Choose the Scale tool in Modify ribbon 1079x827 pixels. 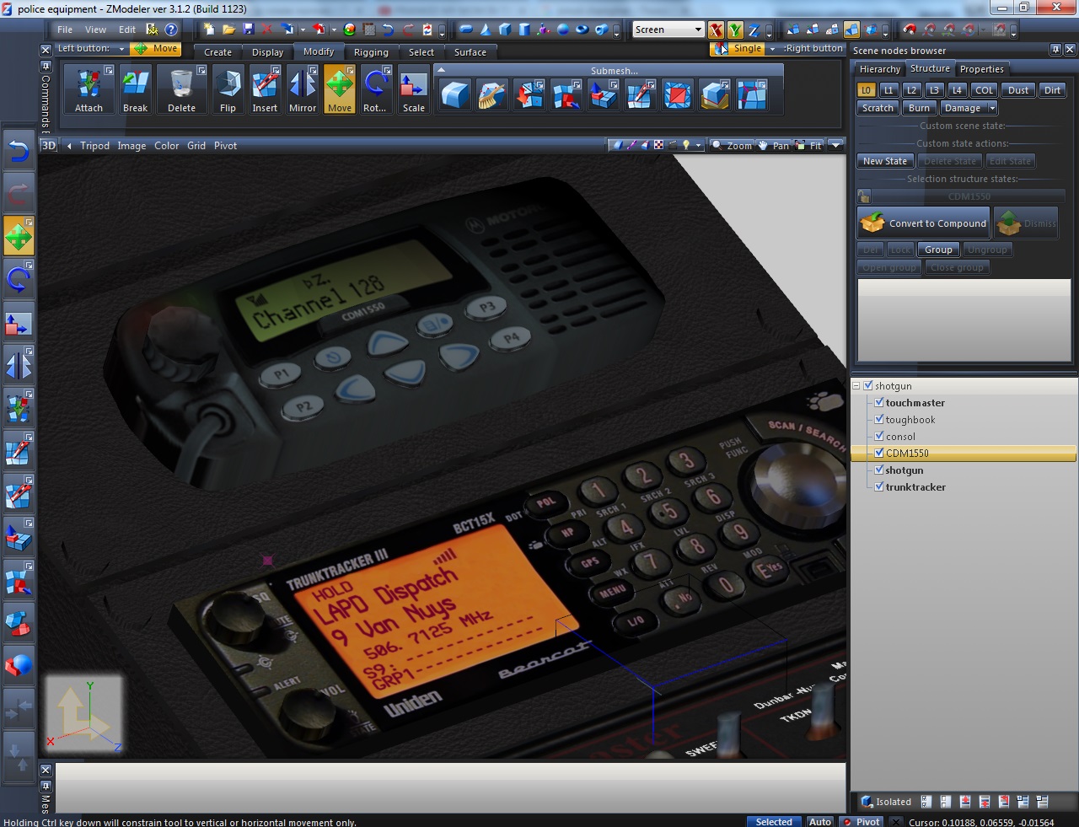pyautogui.click(x=413, y=90)
